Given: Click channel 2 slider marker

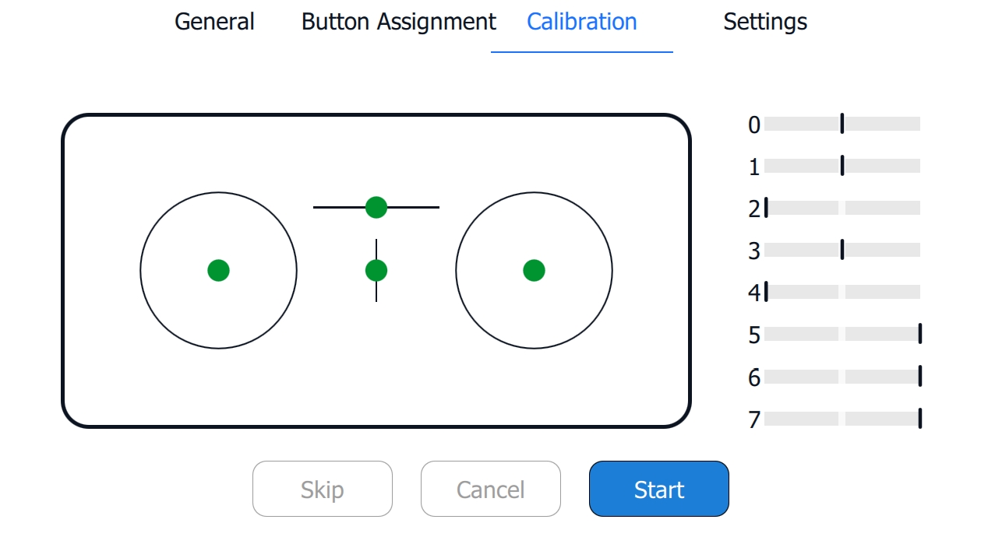Looking at the screenshot, I should coord(767,207).
